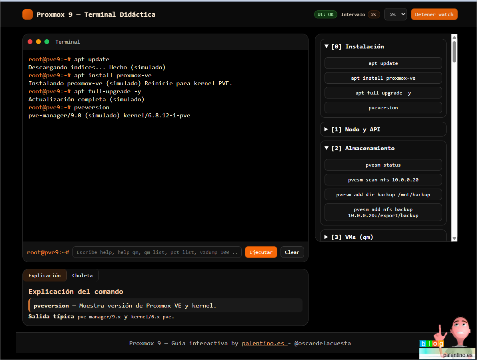
Task: Select the Explicación tab
Action: (x=44, y=276)
